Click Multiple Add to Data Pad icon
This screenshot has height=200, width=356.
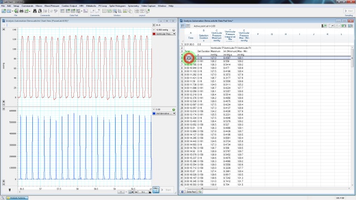click(x=73, y=11)
